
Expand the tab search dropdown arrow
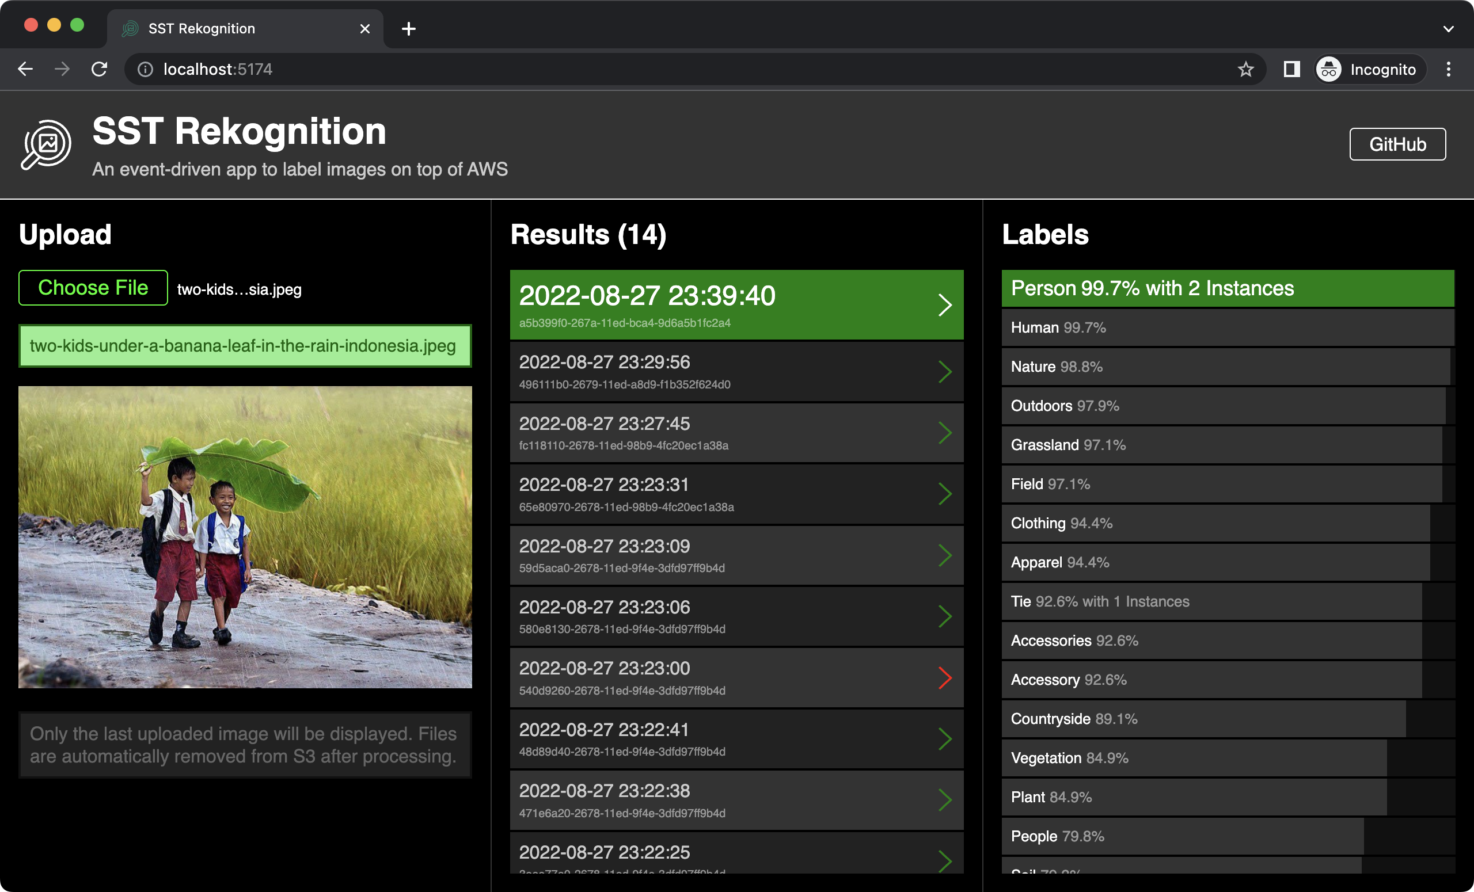1448,29
